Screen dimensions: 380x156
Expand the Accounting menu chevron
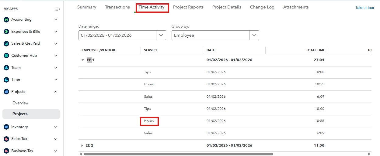coord(56,19)
